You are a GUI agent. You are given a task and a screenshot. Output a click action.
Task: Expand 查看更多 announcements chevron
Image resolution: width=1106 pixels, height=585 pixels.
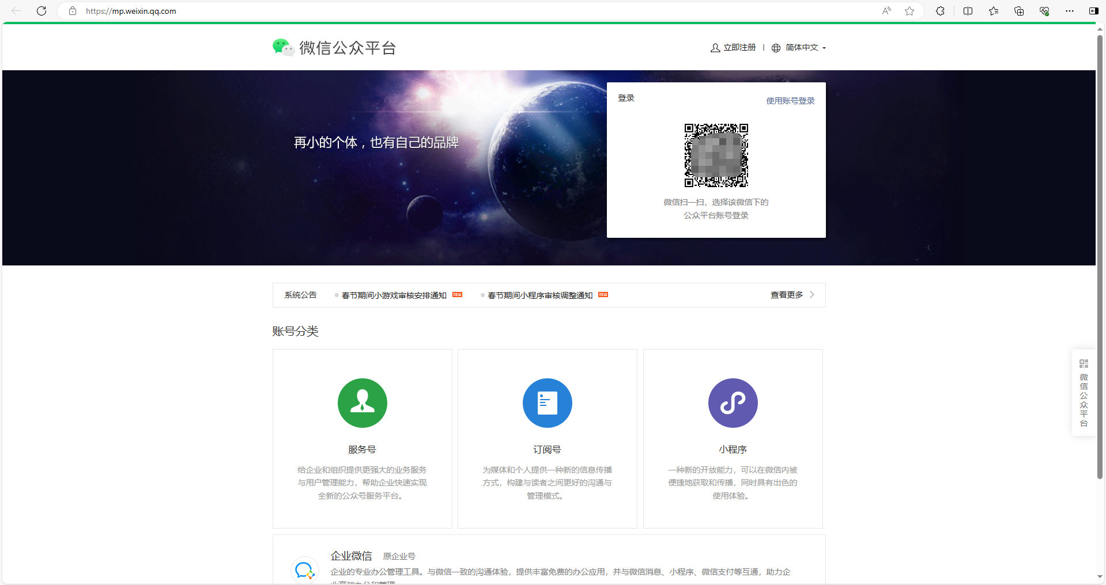point(811,295)
